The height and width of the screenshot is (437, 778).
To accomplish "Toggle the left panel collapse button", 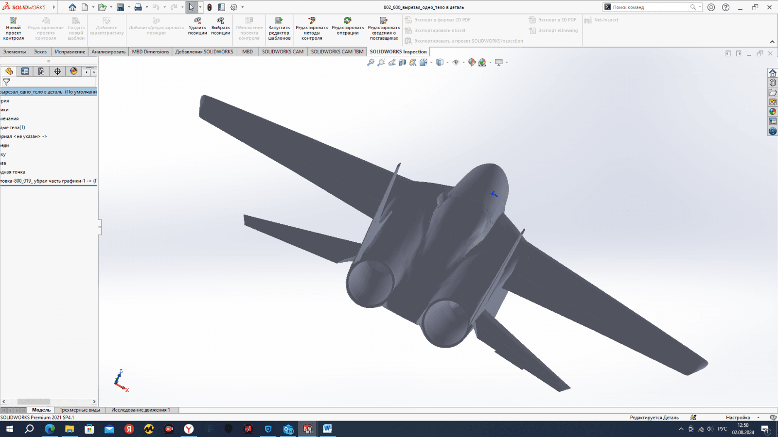I will [100, 227].
